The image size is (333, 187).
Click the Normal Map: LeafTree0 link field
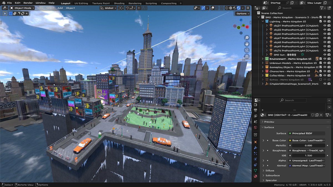(x=306, y=165)
